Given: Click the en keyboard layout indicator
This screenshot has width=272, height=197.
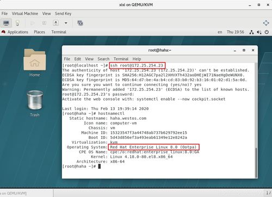Looking at the screenshot, I should 220,32.
